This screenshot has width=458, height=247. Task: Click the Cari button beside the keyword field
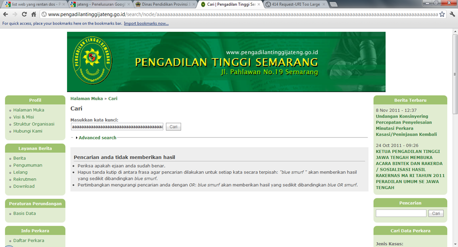pos(174,127)
